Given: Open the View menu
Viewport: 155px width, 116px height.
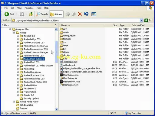Looking at the screenshot, I should coord(19,8).
